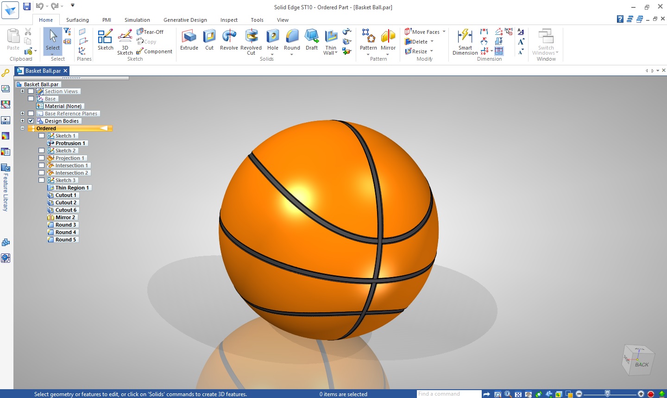Start a new 2D Sketch

tap(105, 40)
